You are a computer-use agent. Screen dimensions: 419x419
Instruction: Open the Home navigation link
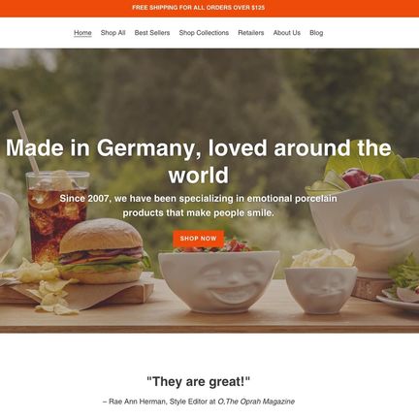(82, 33)
